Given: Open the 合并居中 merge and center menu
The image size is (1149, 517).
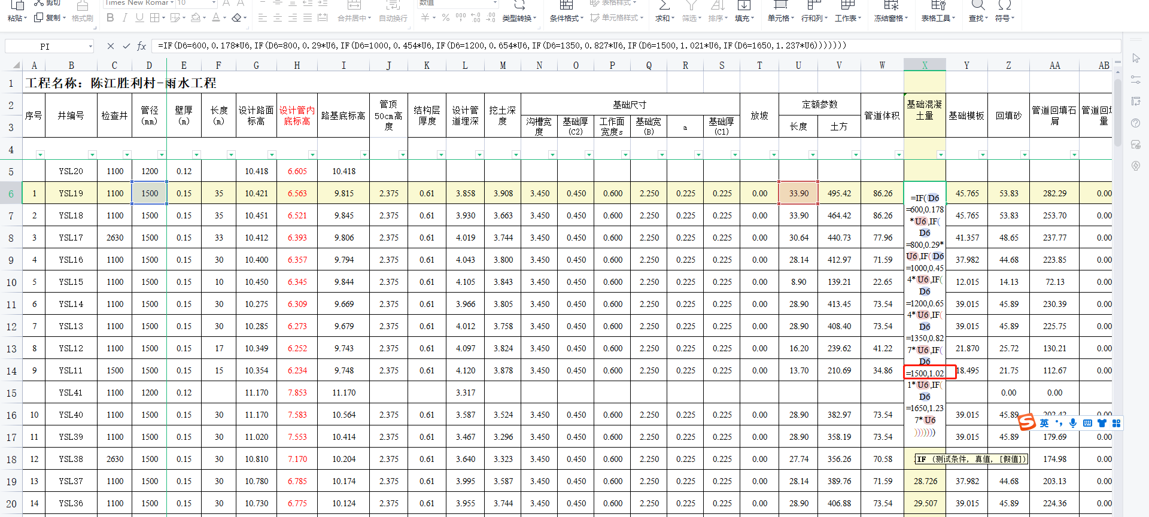Looking at the screenshot, I should pyautogui.click(x=354, y=18).
